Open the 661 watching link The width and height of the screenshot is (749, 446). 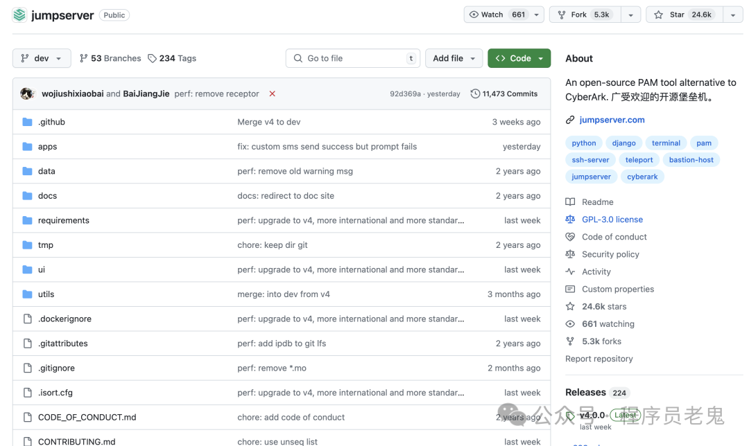pyautogui.click(x=608, y=324)
